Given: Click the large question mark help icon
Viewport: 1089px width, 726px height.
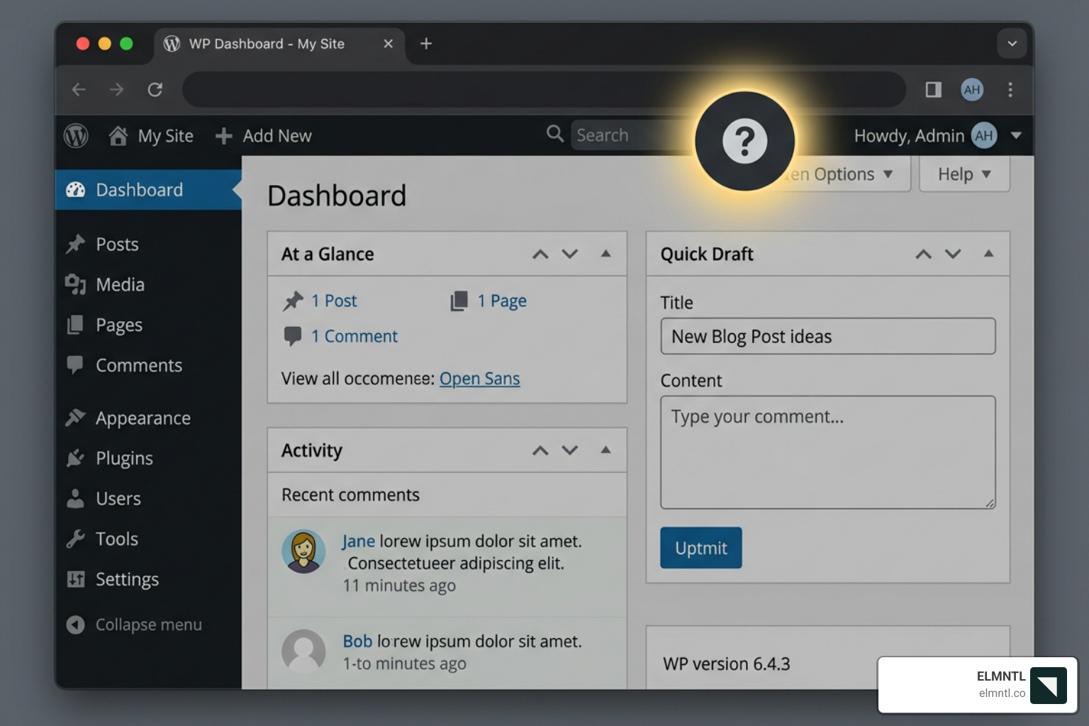Looking at the screenshot, I should tap(744, 141).
